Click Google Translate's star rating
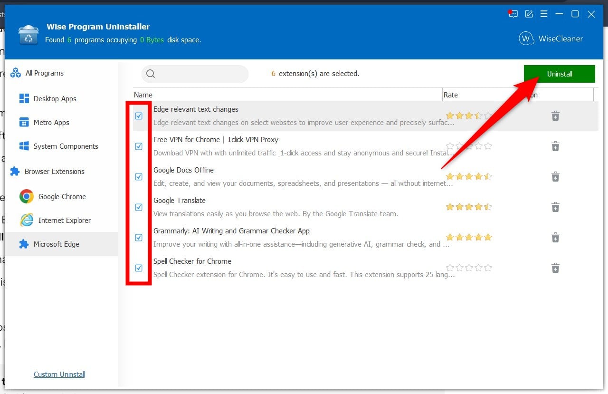Image resolution: width=608 pixels, height=394 pixels. (x=469, y=207)
